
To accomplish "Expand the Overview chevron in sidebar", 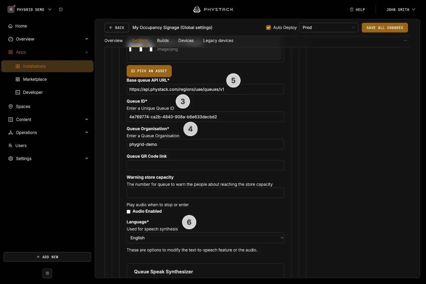I will click(87, 39).
